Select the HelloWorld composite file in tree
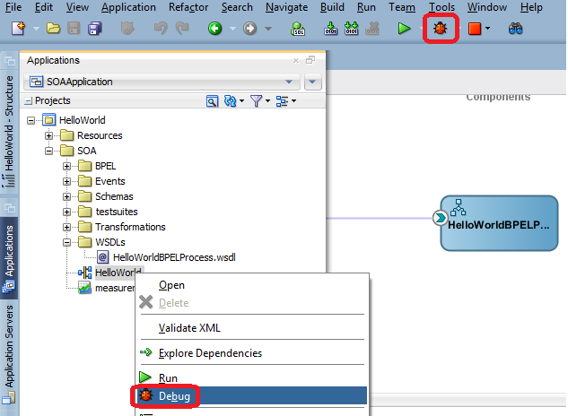Image resolution: width=568 pixels, height=416 pixels. coord(118,273)
